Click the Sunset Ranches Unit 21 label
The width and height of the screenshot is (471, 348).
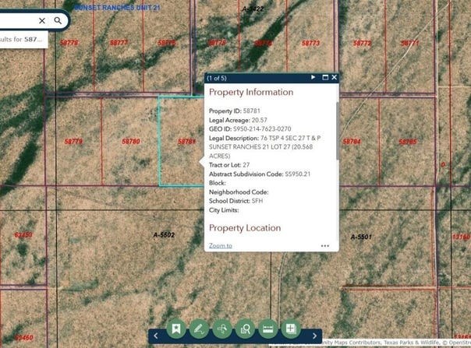click(117, 8)
